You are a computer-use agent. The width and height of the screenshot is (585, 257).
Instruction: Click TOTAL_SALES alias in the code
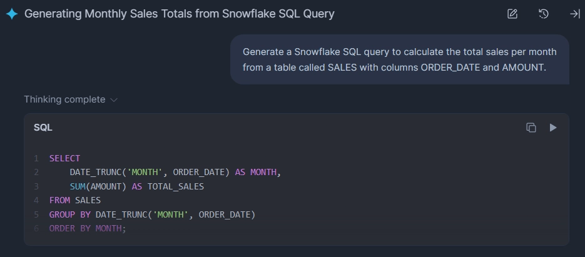pos(176,186)
